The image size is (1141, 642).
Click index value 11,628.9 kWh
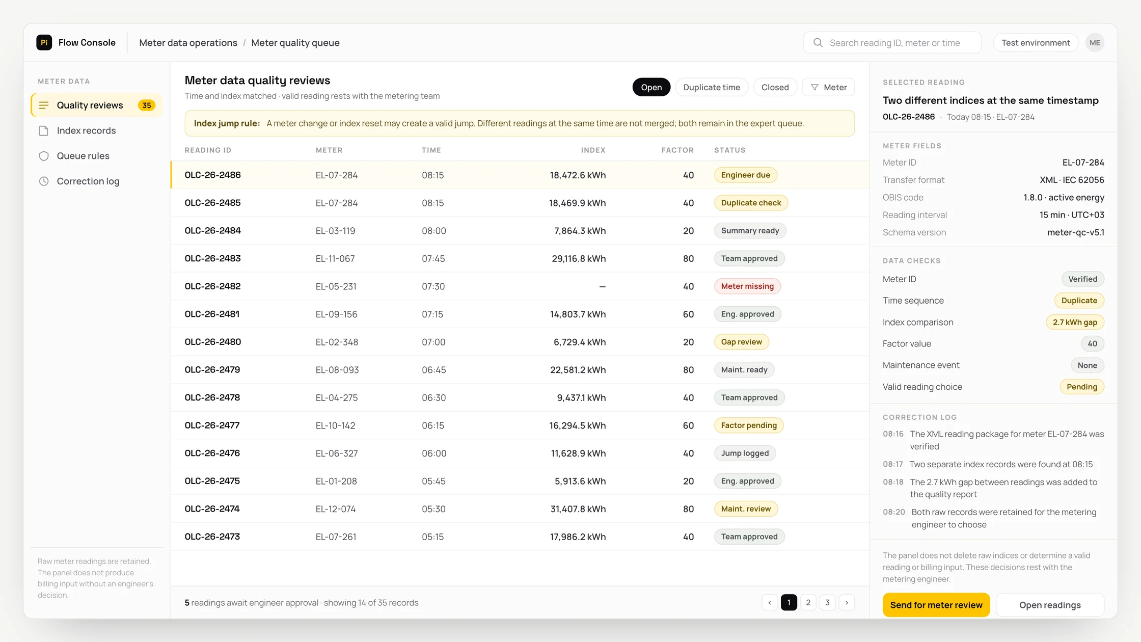tap(578, 453)
